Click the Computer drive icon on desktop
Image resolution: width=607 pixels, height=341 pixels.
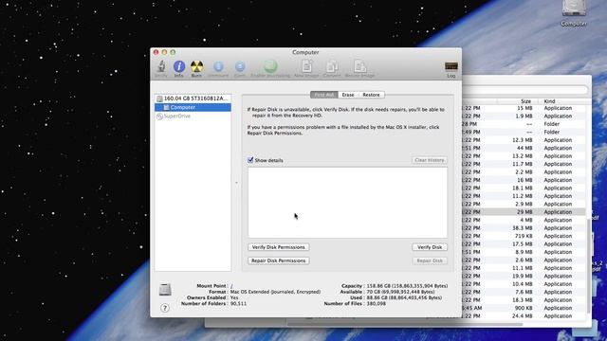pos(574,8)
